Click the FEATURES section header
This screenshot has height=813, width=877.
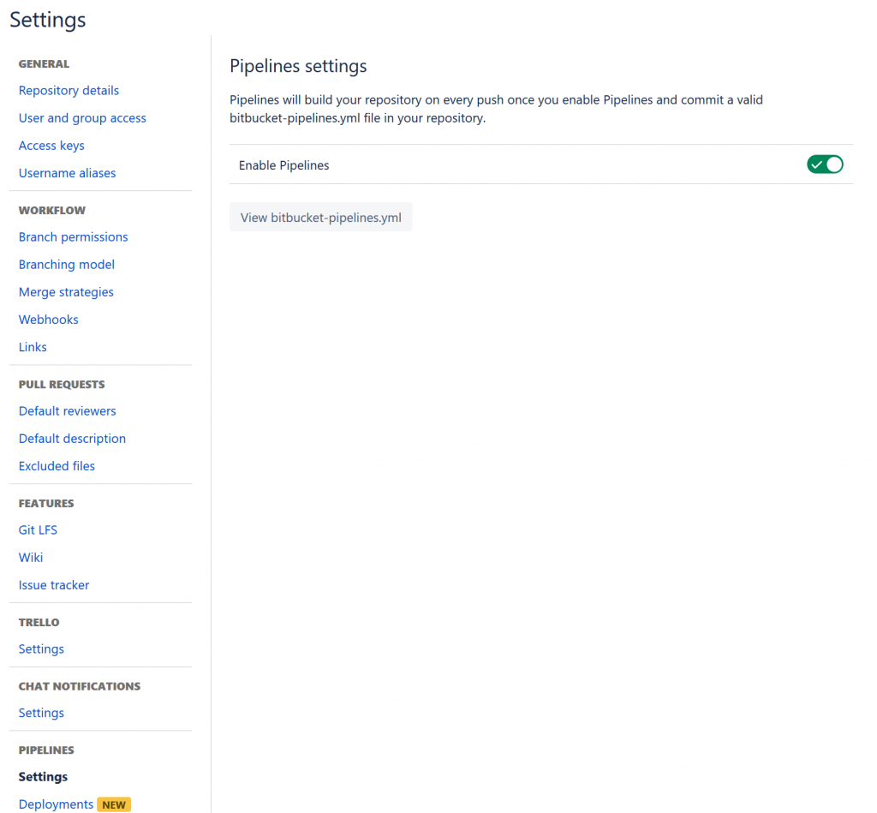pos(46,503)
